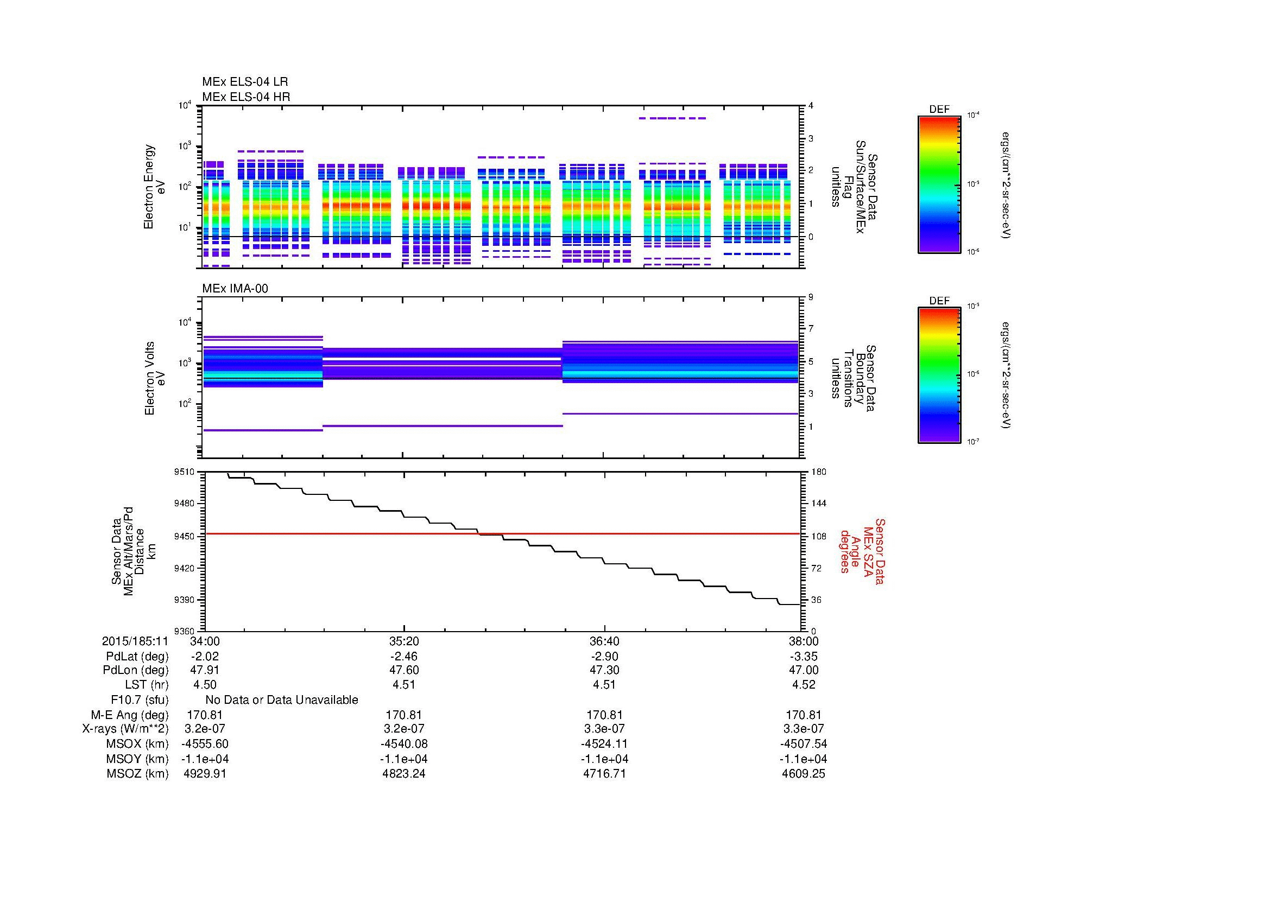1270x897 pixels.
Task: Click the red SZA line in bottom plot
Action: click(x=502, y=534)
